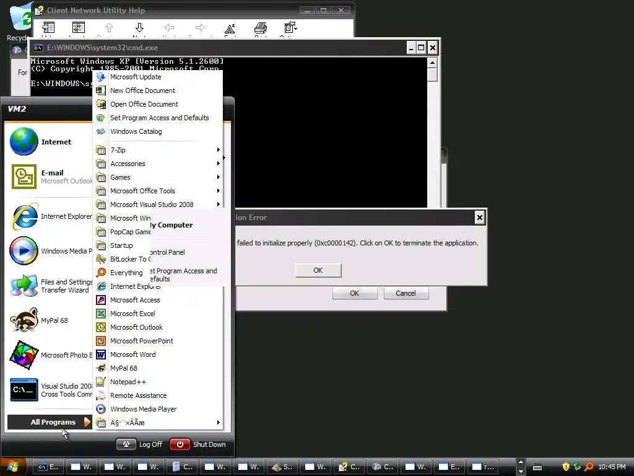Open Windows Catalog

click(x=158, y=131)
